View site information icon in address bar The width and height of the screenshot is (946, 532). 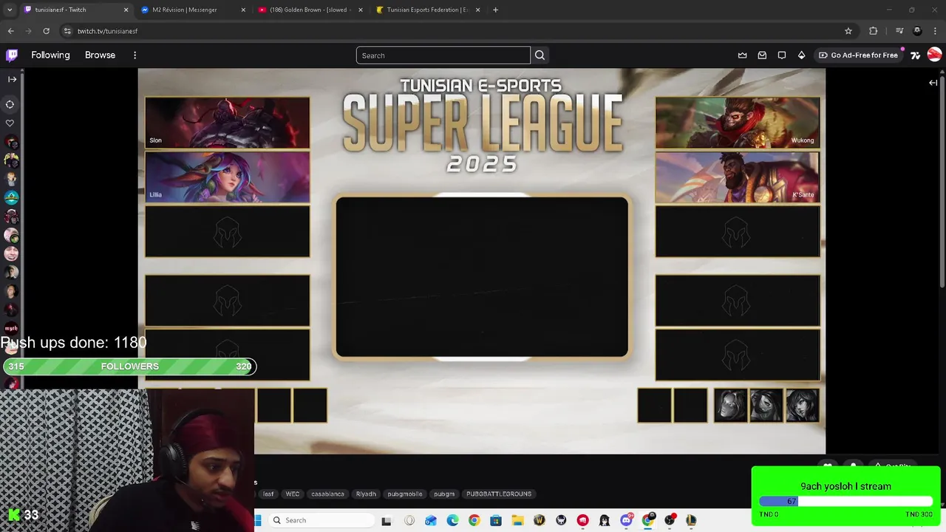point(67,31)
